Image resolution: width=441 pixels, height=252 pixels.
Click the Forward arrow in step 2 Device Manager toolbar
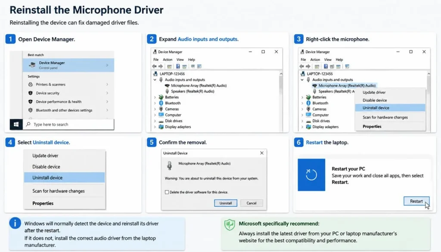[x=161, y=66]
